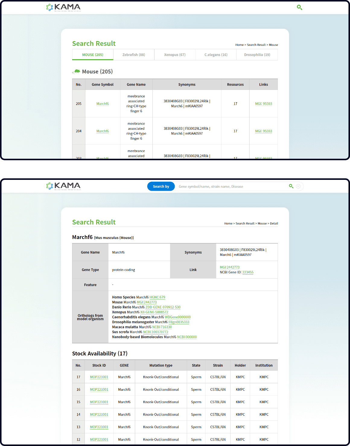The image size is (350, 446).
Task: Click the Institution column header
Action: [264, 365]
